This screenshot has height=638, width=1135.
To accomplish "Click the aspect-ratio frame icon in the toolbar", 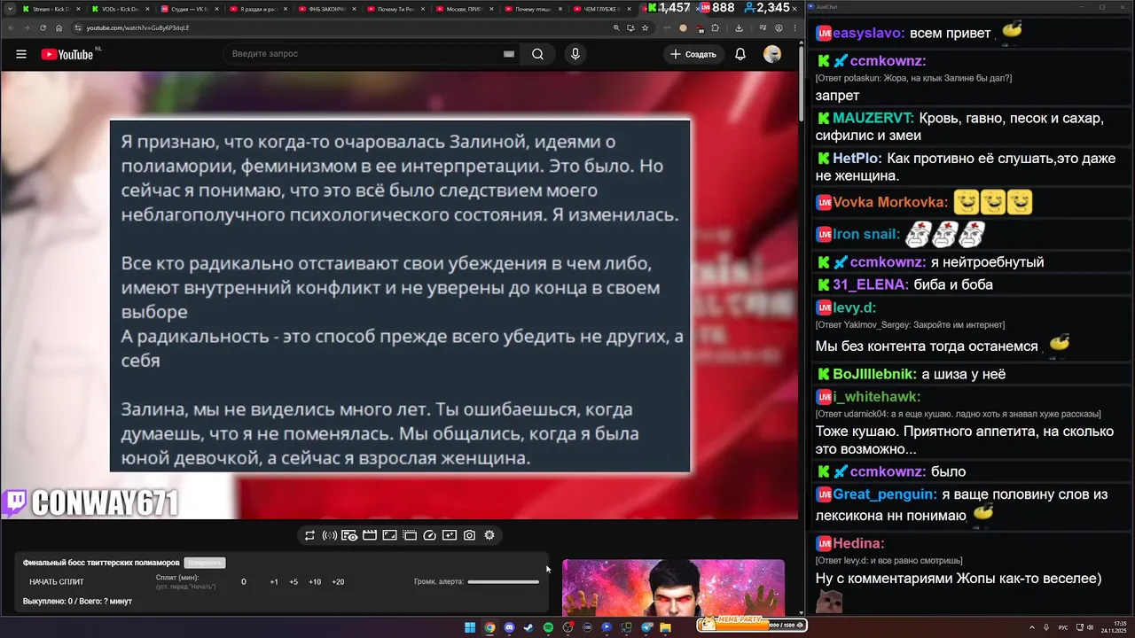I will tap(389, 535).
